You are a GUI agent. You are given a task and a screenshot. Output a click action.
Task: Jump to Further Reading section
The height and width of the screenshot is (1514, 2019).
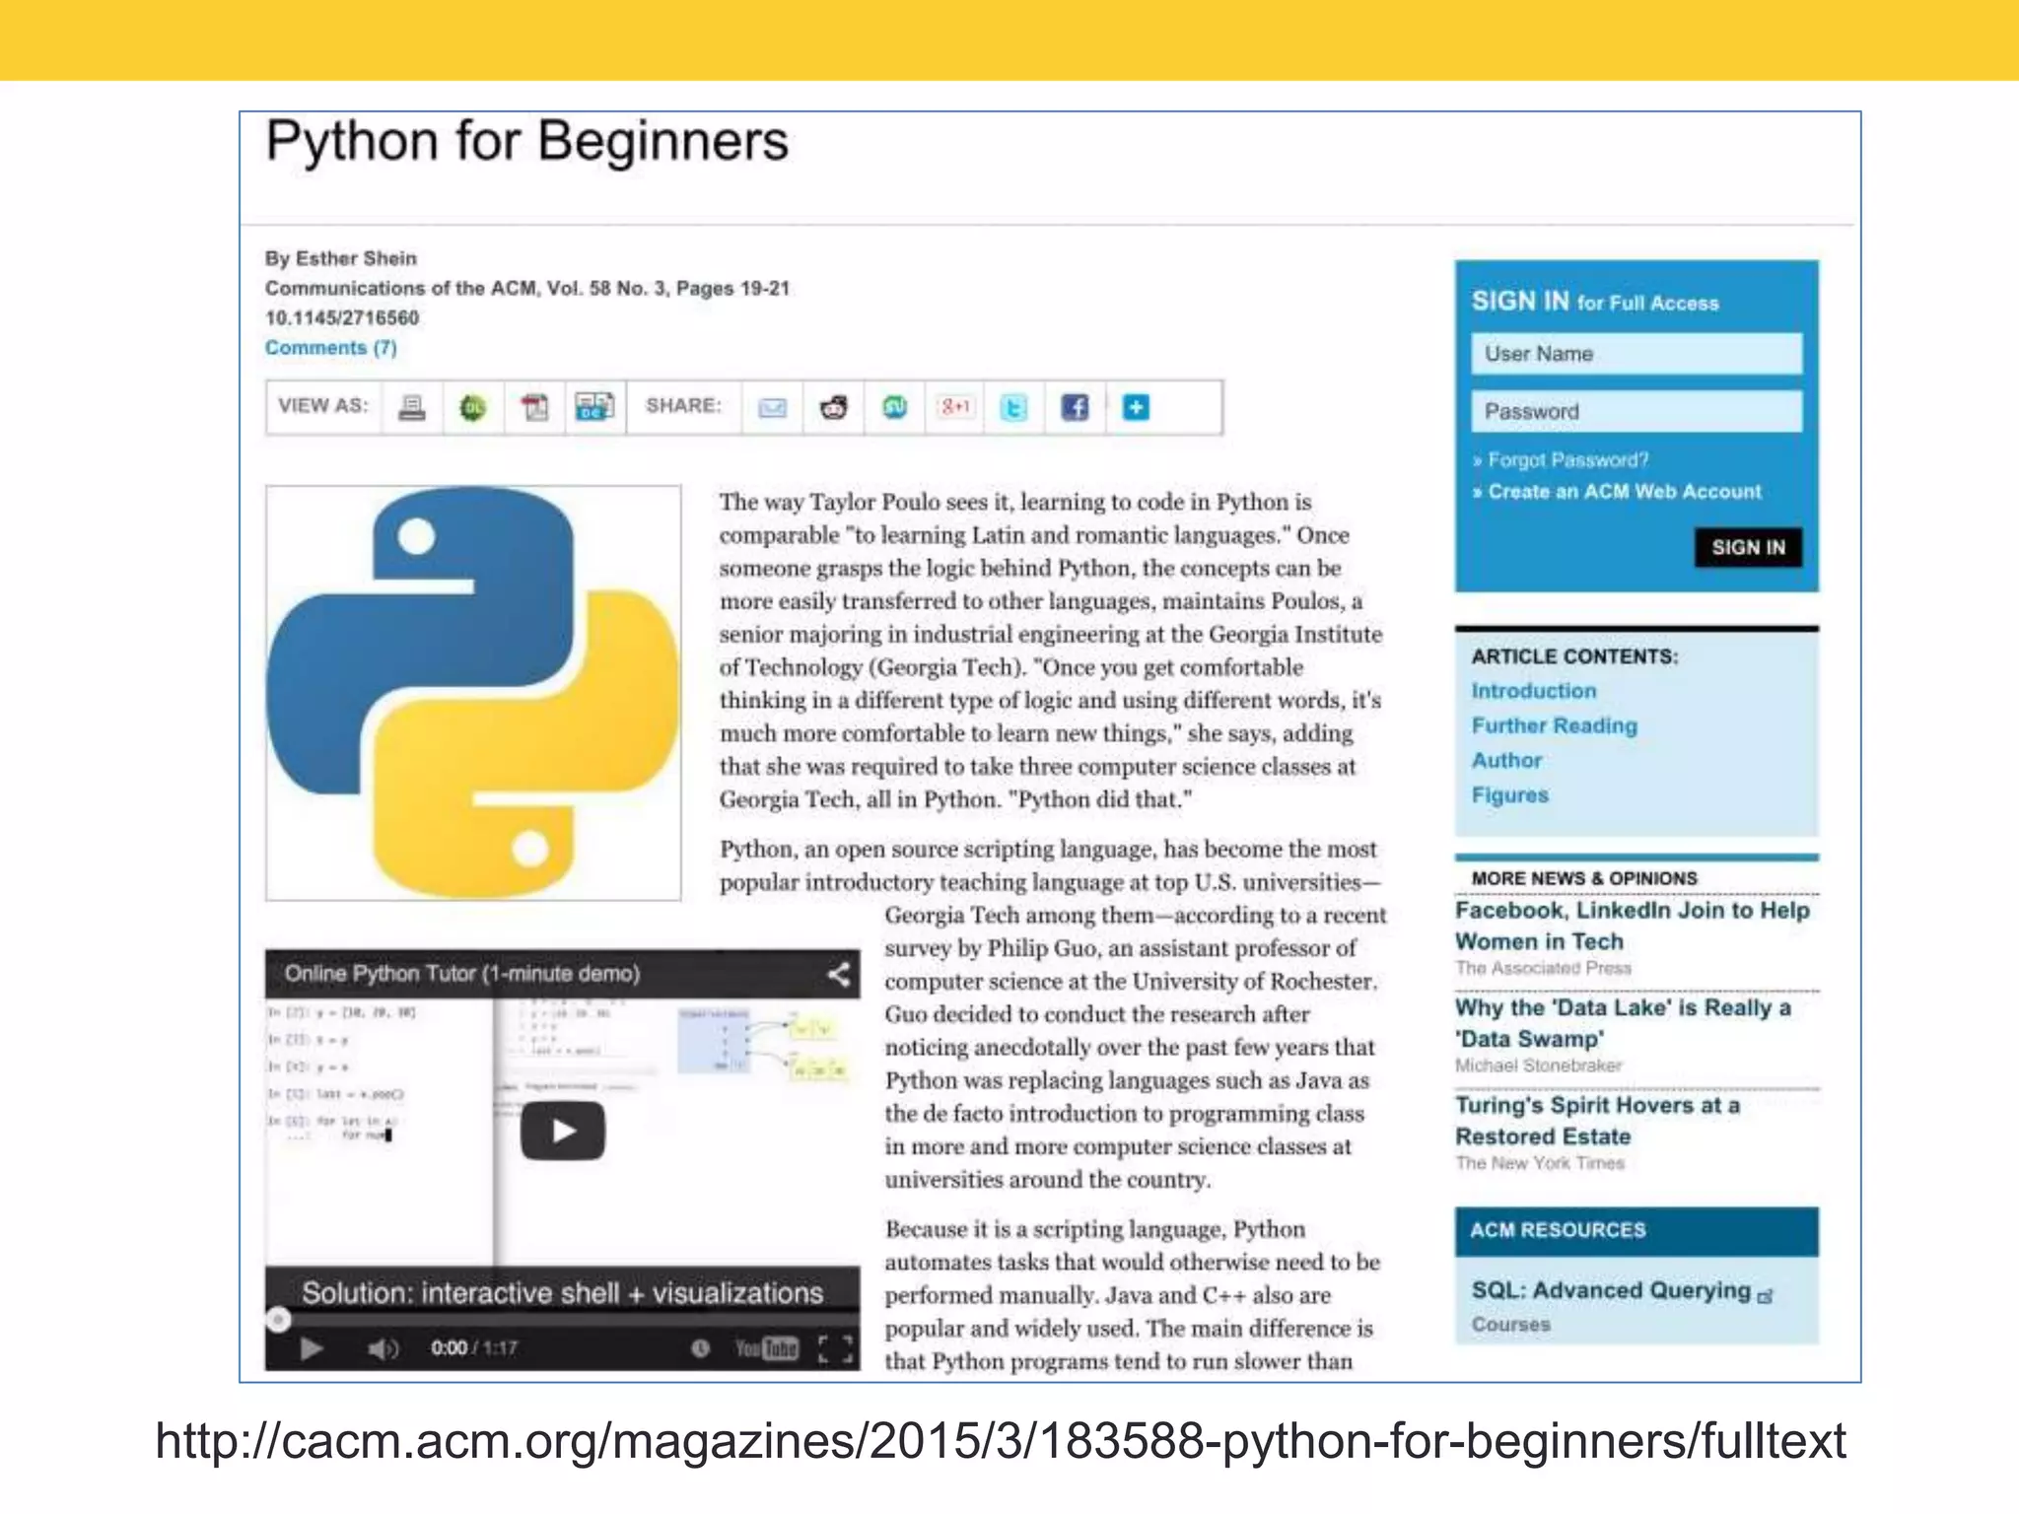click(x=1555, y=725)
